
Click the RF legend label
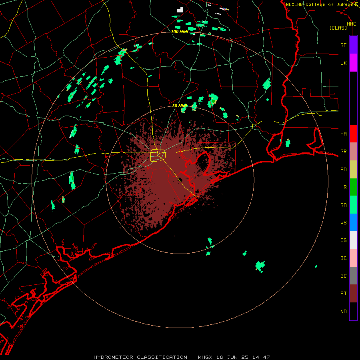(343, 45)
